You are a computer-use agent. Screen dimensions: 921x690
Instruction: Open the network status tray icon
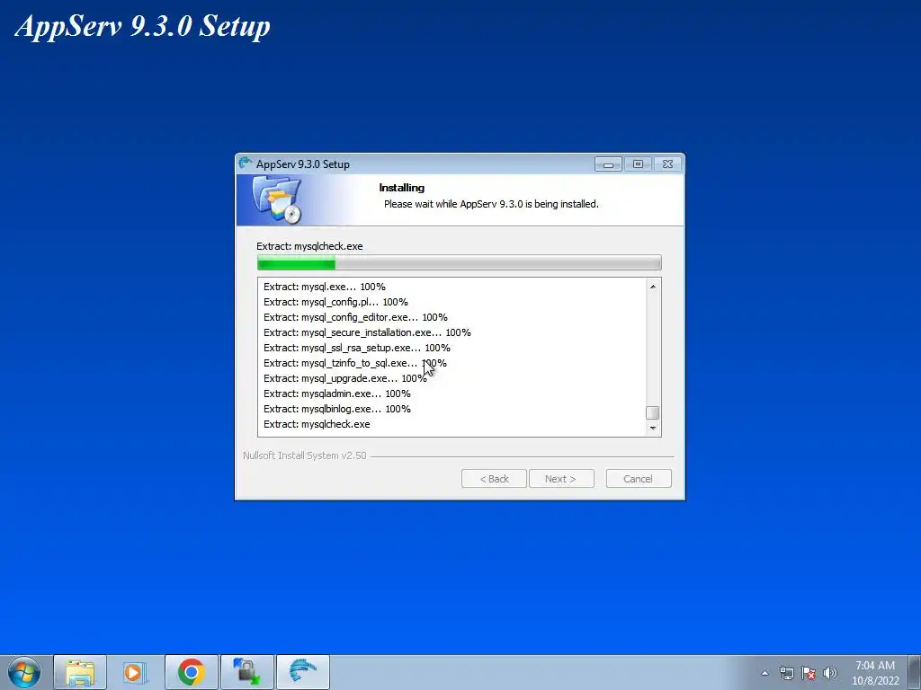click(786, 673)
